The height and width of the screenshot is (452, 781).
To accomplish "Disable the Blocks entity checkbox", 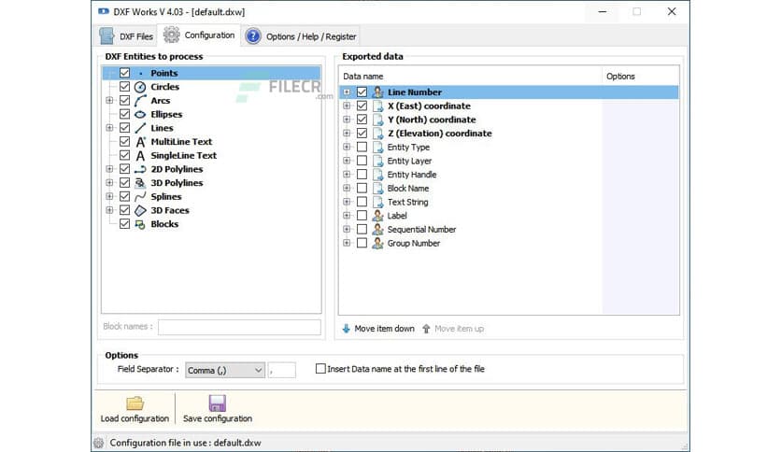I will tap(124, 223).
